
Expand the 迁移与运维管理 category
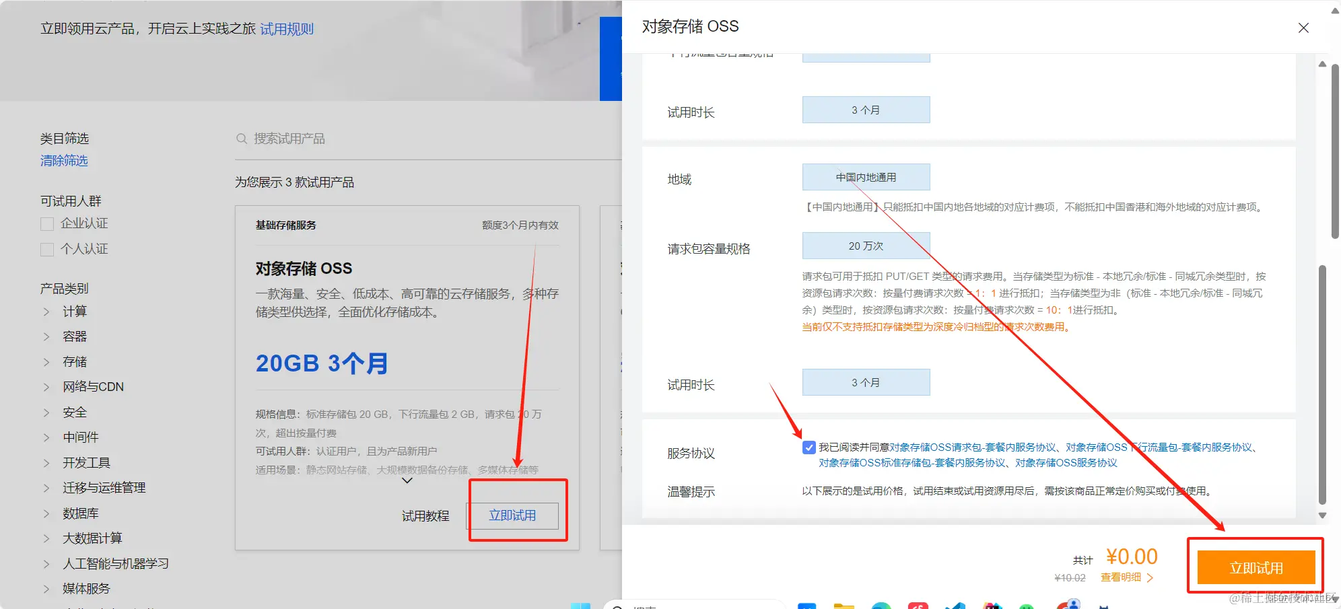(46, 488)
